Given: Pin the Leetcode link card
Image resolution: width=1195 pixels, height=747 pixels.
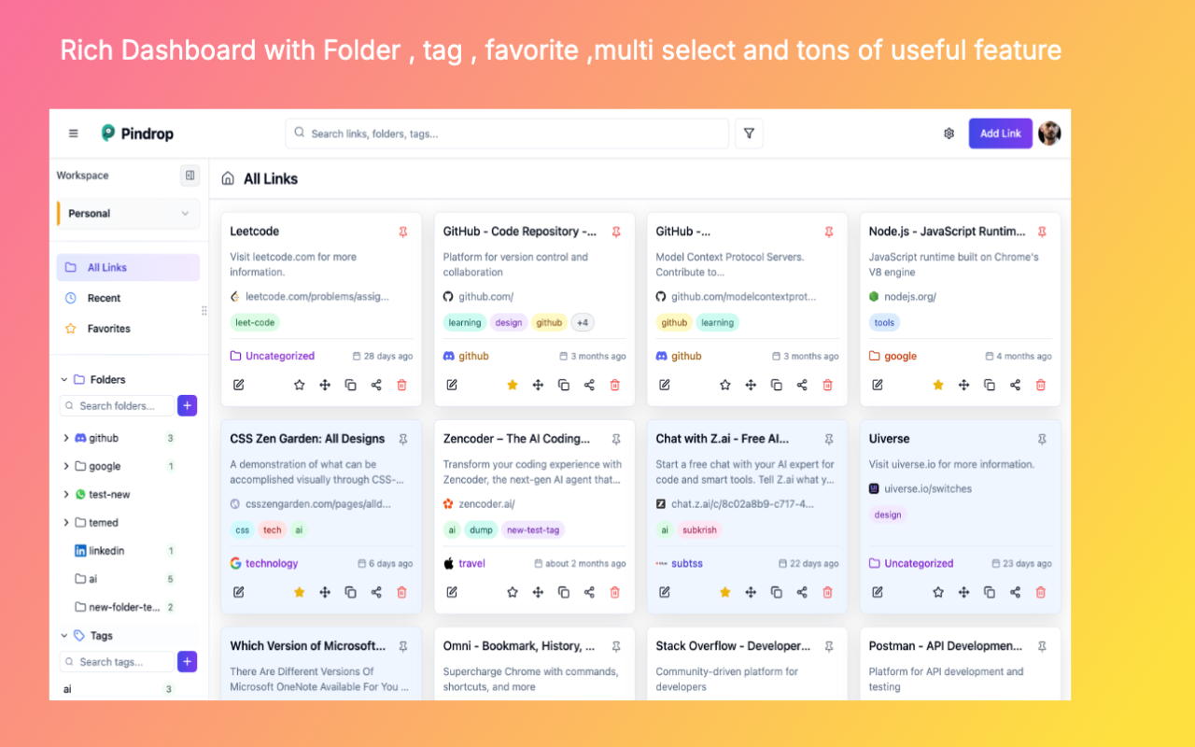Looking at the screenshot, I should click(x=402, y=232).
